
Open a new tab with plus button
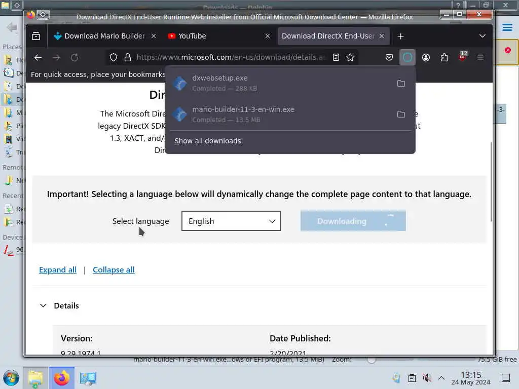coord(400,36)
